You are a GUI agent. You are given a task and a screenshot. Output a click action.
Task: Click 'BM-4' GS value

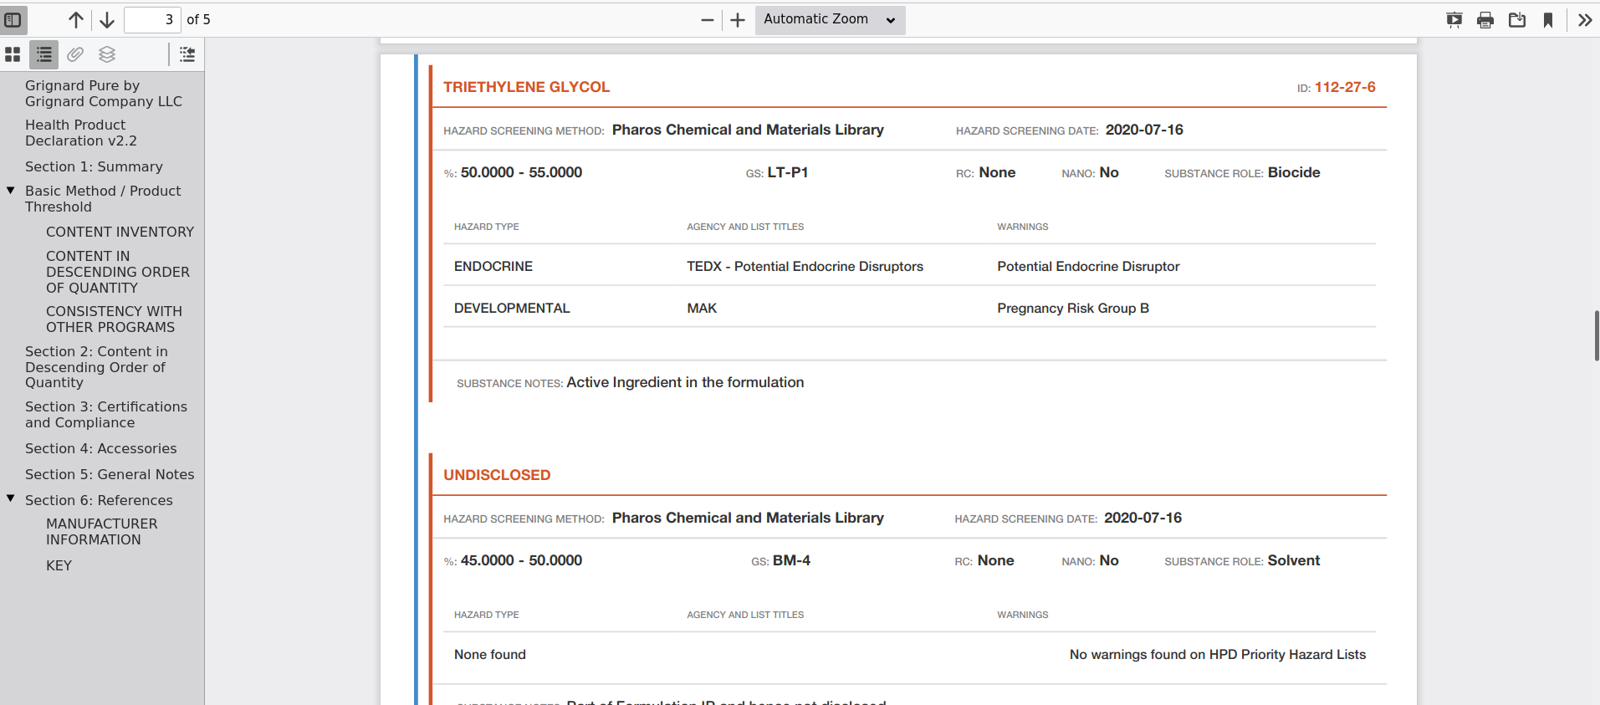tap(791, 560)
